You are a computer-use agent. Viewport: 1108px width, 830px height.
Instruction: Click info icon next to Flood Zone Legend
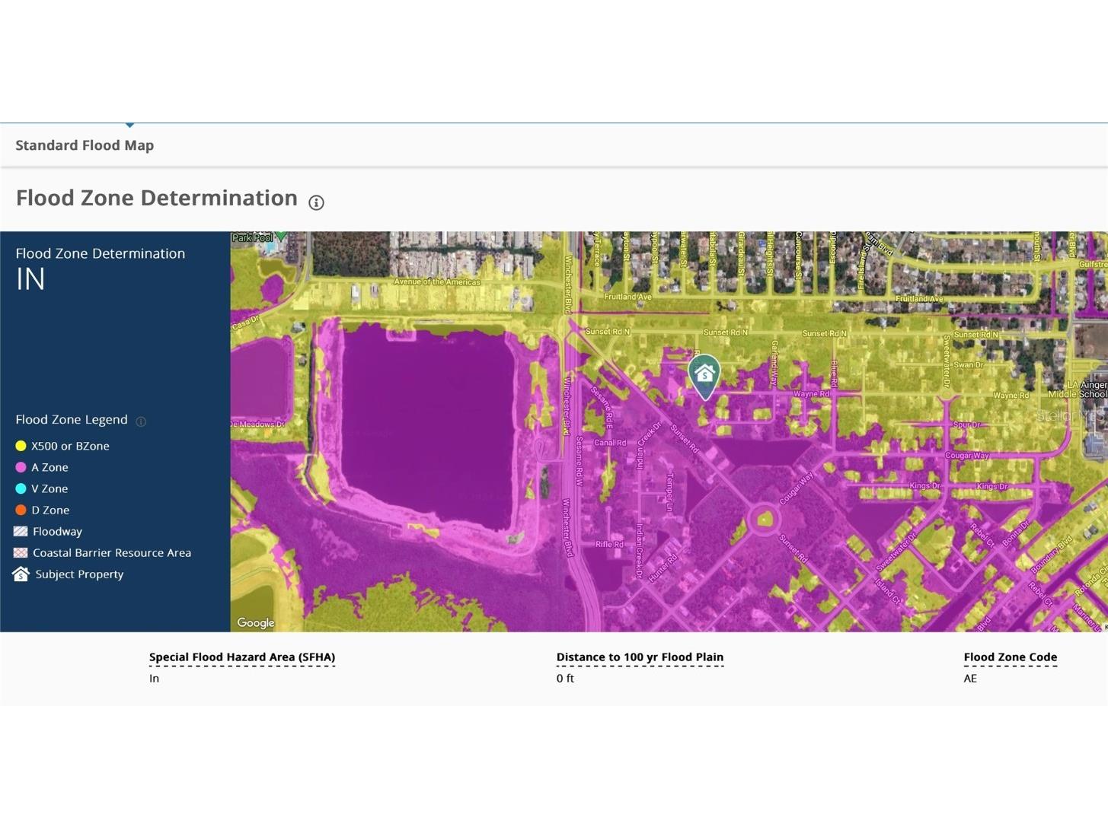pyautogui.click(x=141, y=421)
